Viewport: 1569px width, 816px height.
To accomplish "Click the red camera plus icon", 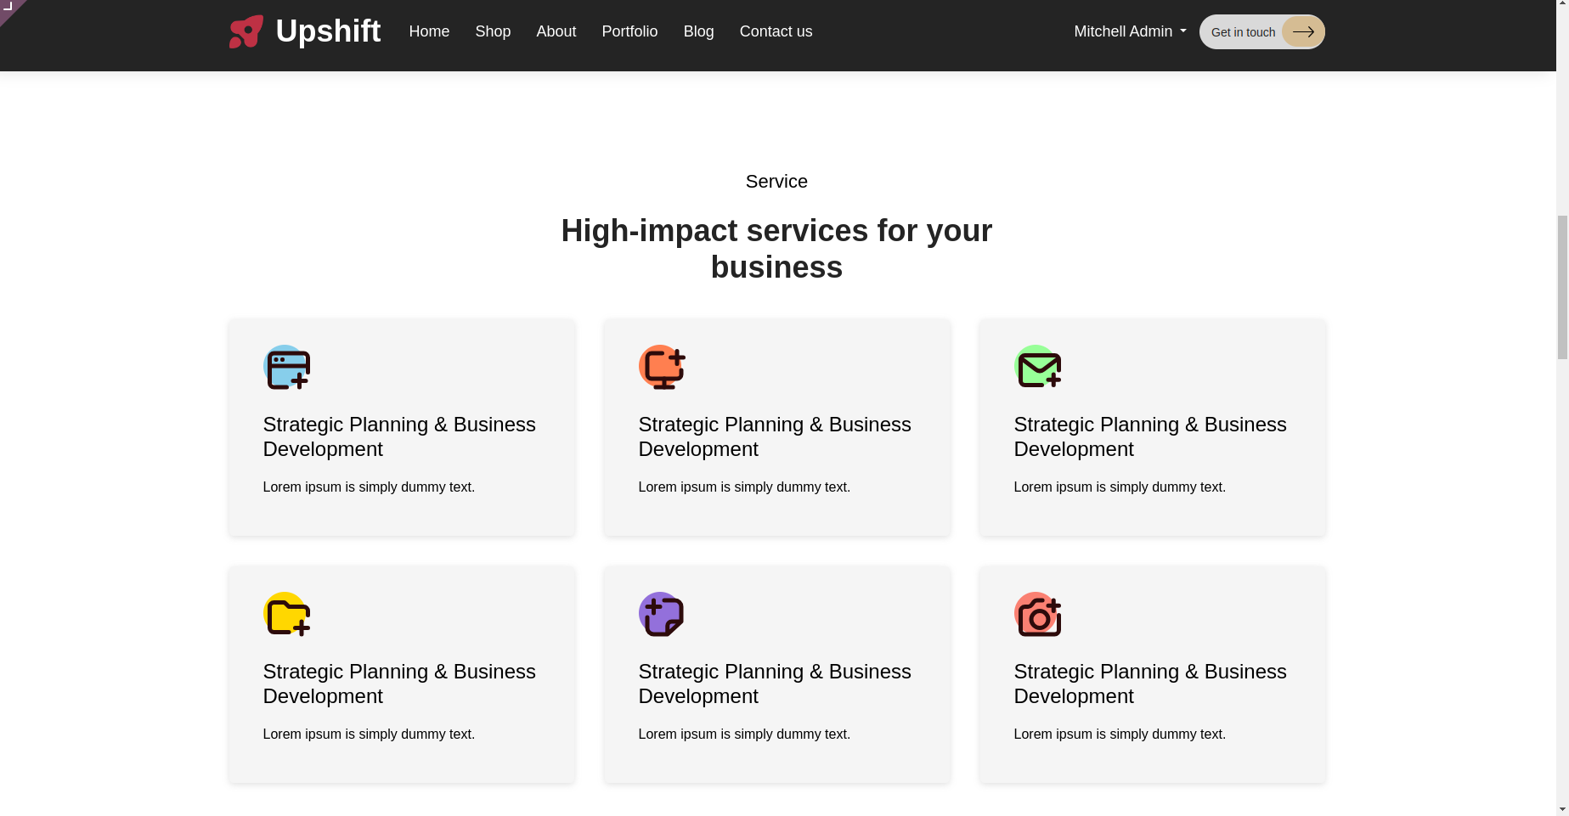I will click(1037, 615).
